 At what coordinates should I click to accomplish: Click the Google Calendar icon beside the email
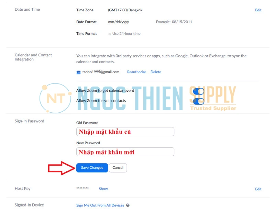coord(78,72)
